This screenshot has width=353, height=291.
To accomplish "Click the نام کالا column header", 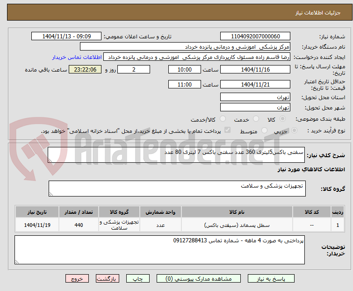I will pyautogui.click(x=237, y=212).
